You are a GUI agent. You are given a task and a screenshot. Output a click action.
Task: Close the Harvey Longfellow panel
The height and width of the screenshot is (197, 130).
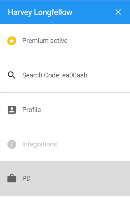pos(118,12)
